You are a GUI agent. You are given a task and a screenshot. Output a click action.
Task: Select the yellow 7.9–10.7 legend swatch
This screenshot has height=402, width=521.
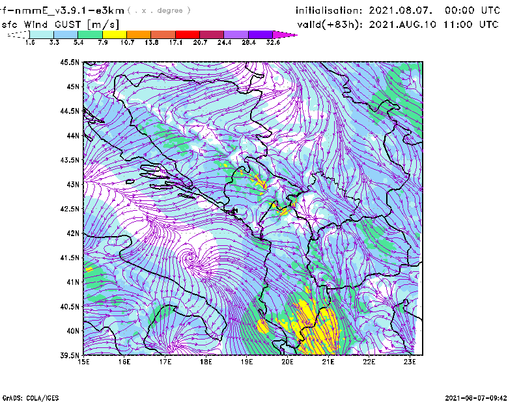115,34
